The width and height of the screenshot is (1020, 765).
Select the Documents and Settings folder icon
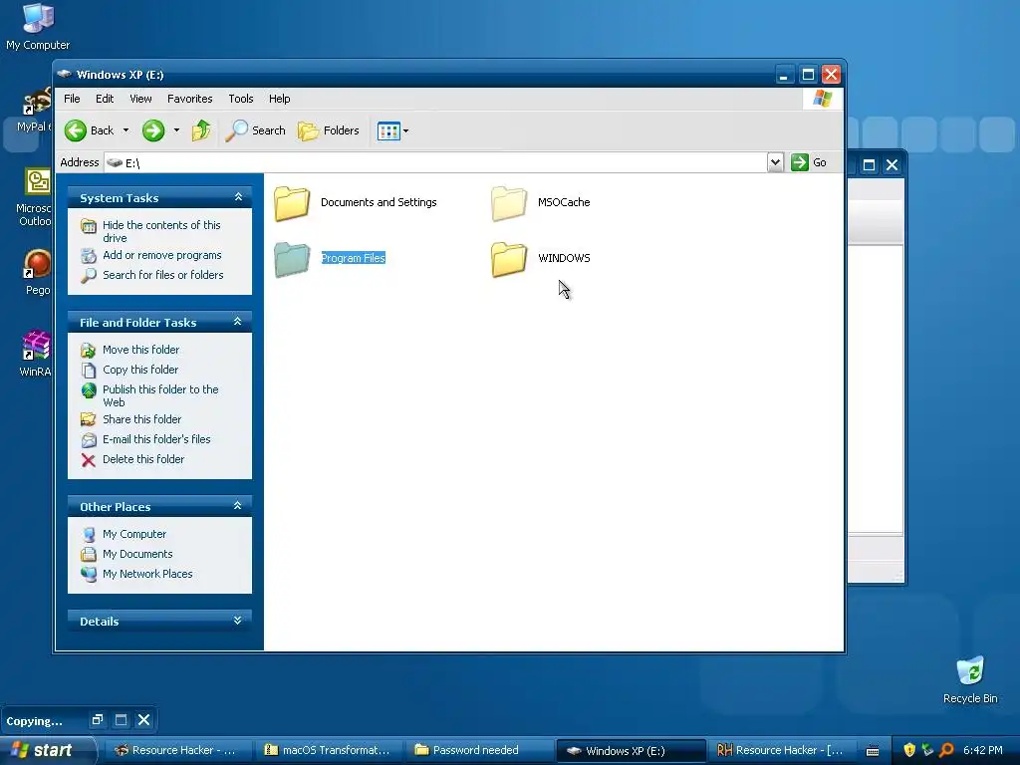(292, 203)
